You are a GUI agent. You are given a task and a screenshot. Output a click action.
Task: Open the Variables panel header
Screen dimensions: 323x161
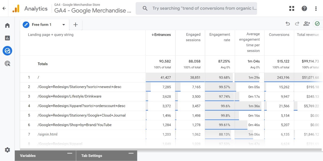point(45,156)
